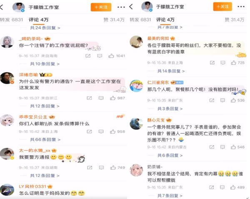Select 评论 4万 tab in right panel
250x199 pixels.
coord(165,20)
